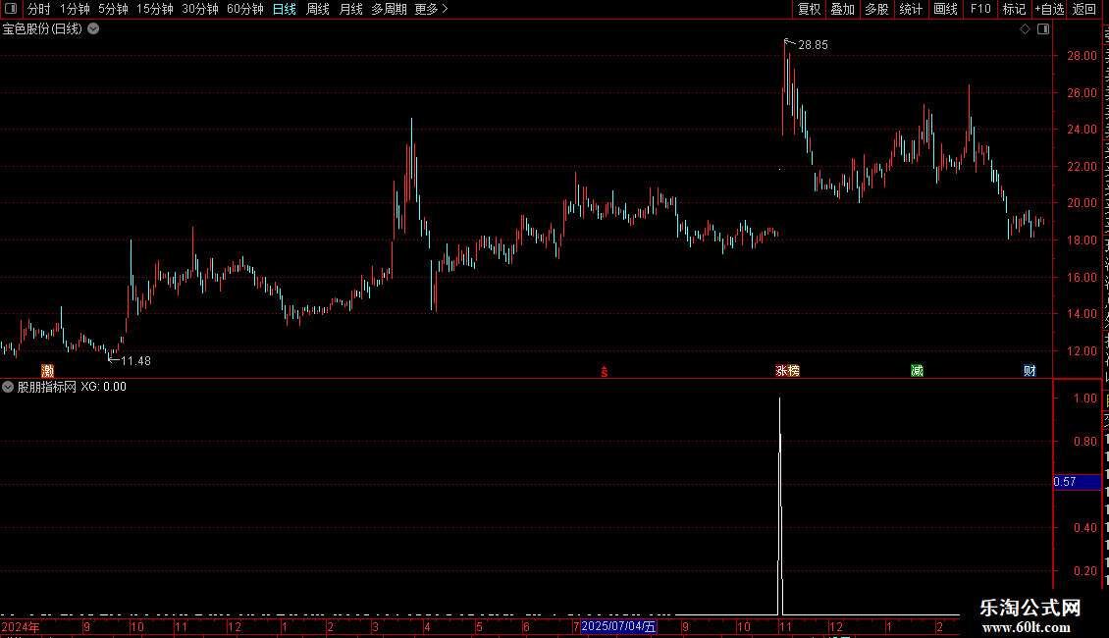Open F10 company information
This screenshot has height=638, width=1109.
click(980, 9)
